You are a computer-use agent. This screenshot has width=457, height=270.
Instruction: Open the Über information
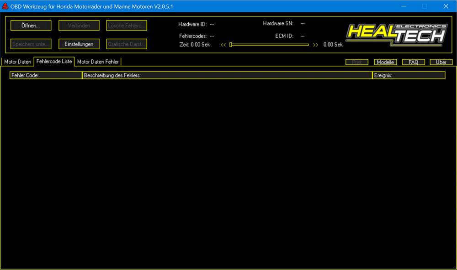[x=441, y=62]
